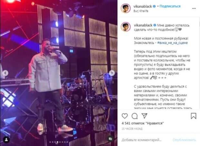Open vikanablack avatar in header

[x=125, y=8]
